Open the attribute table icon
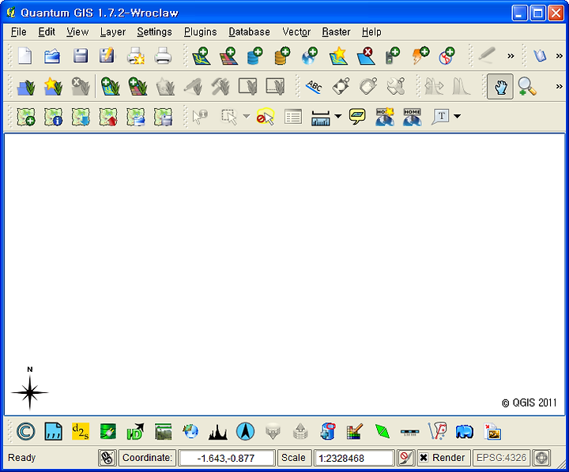This screenshot has width=569, height=472. pos(293,117)
